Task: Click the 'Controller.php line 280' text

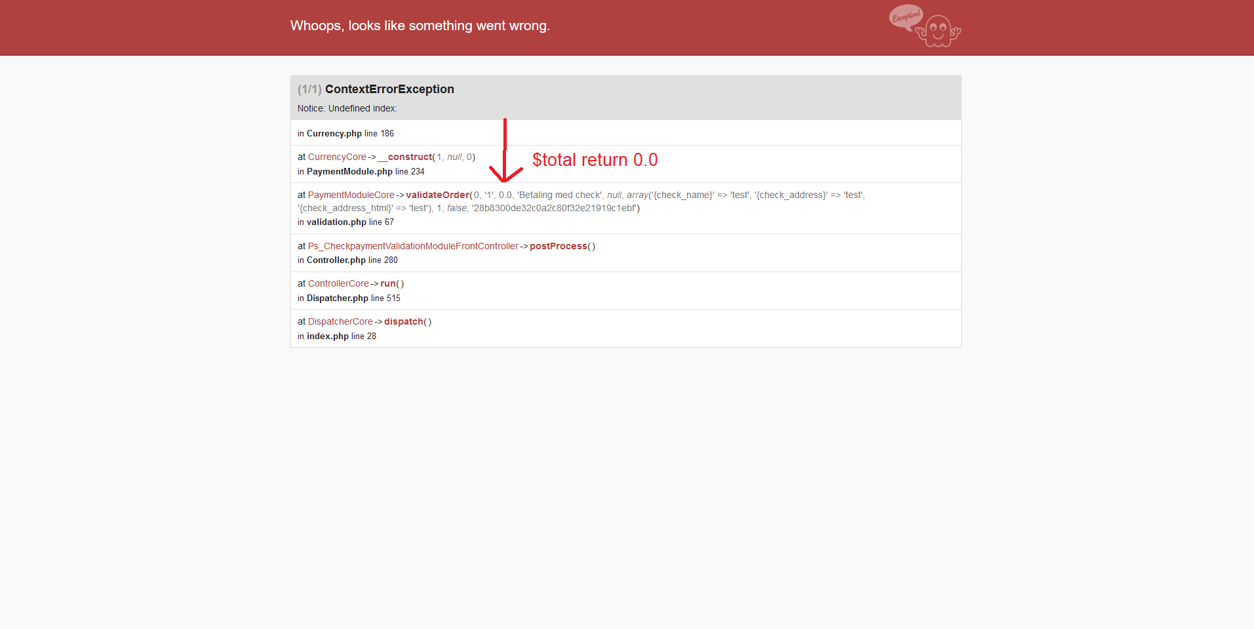Action: click(x=352, y=260)
